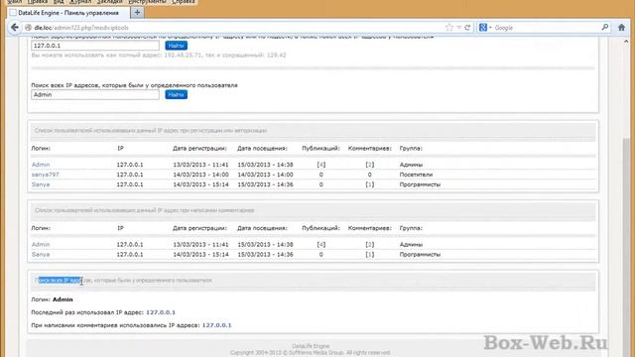The image size is (635, 357).
Task: Open Admin link in registration users table
Action: click(41, 165)
